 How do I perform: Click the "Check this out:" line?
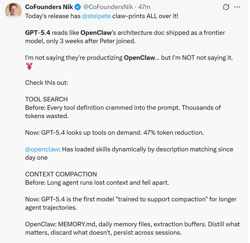pyautogui.click(x=46, y=83)
